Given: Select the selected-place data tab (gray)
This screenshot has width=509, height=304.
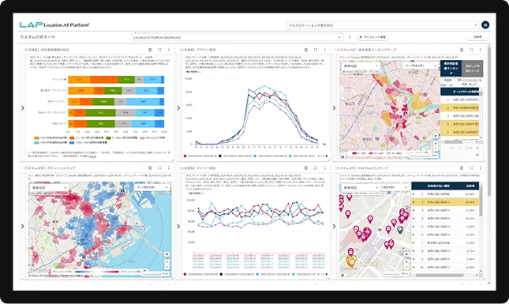Looking at the screenshot, I should tap(472, 68).
